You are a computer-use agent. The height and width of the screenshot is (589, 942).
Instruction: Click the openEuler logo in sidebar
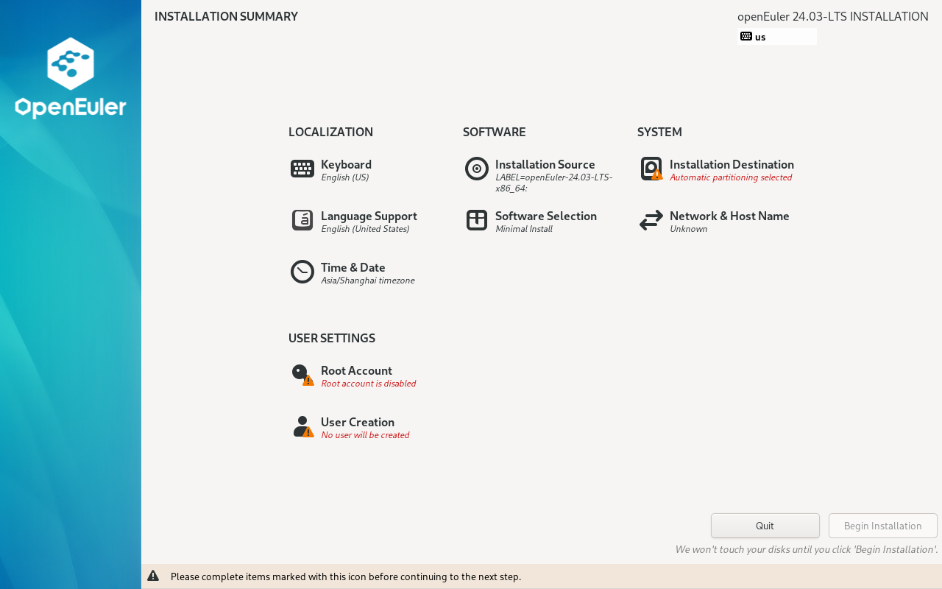click(71, 77)
